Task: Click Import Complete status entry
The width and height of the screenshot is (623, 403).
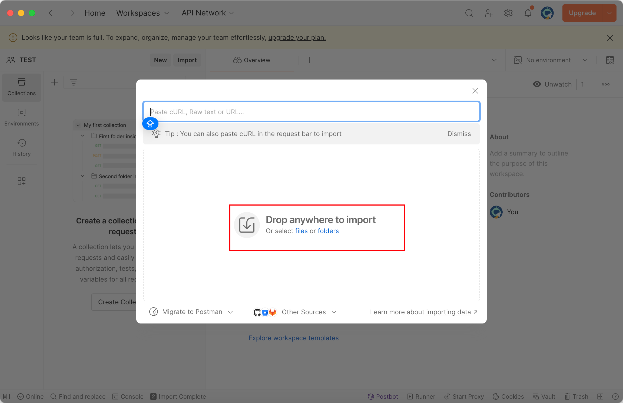Action: tap(178, 397)
